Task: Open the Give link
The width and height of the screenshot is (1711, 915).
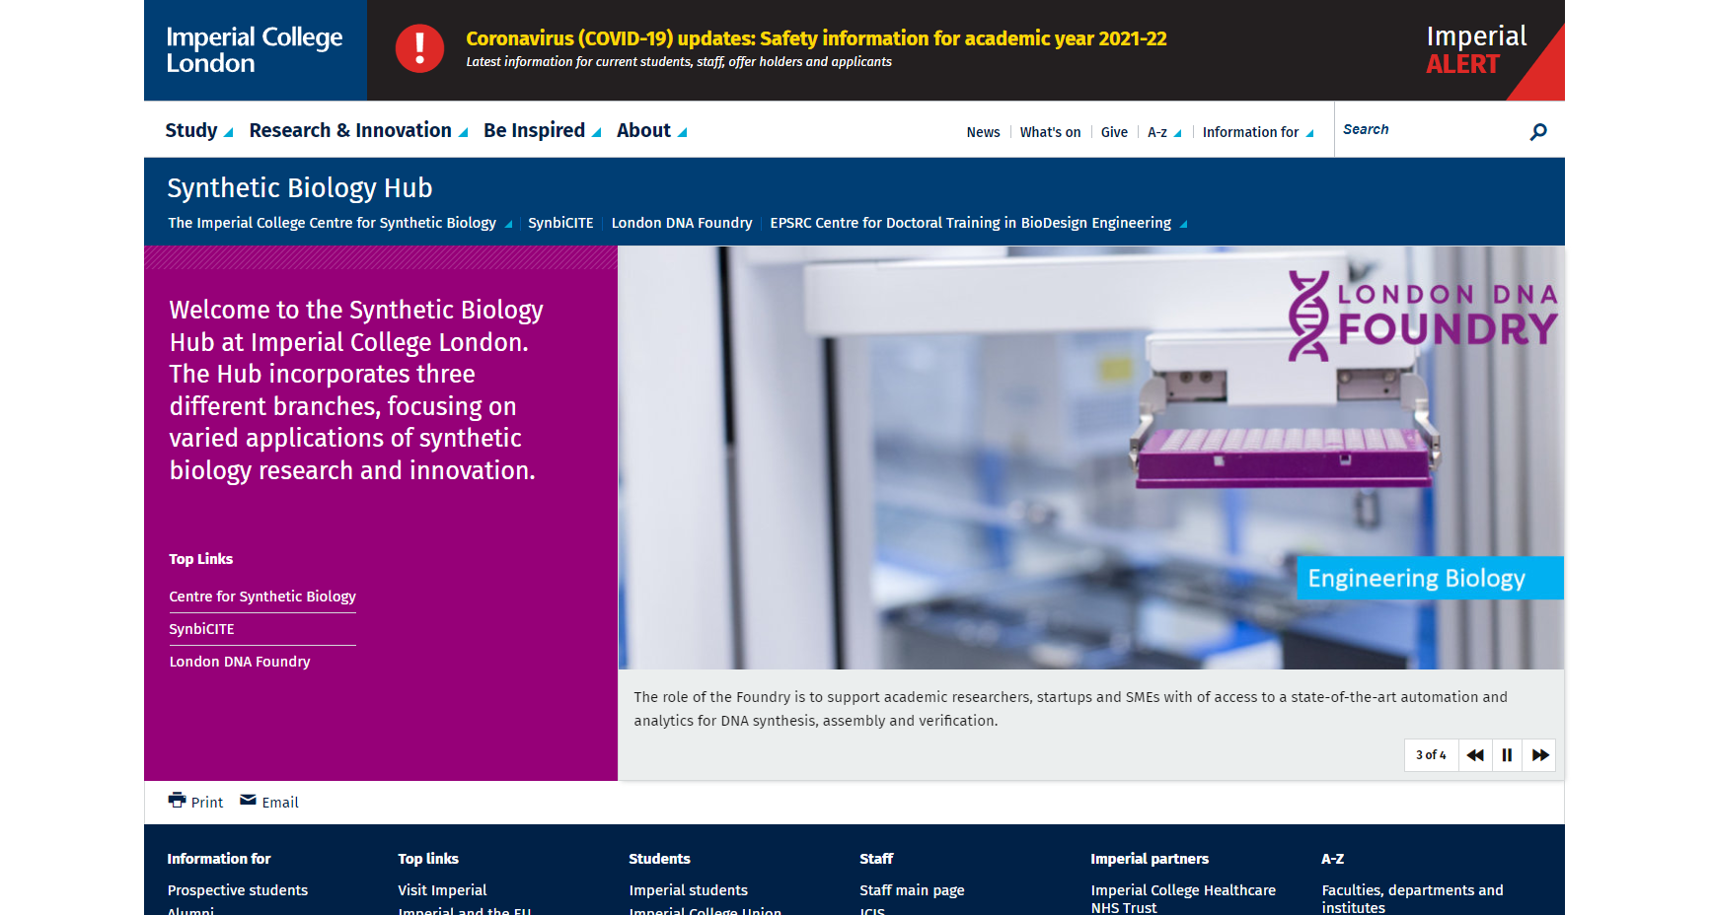Action: [x=1114, y=132]
